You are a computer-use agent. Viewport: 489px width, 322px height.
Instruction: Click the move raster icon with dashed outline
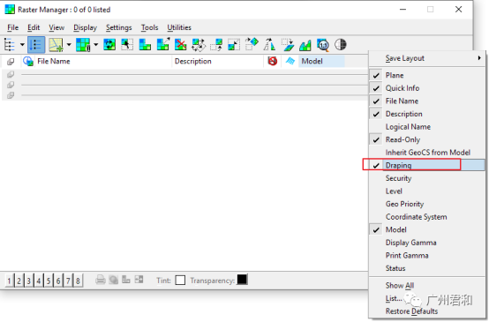pos(216,45)
